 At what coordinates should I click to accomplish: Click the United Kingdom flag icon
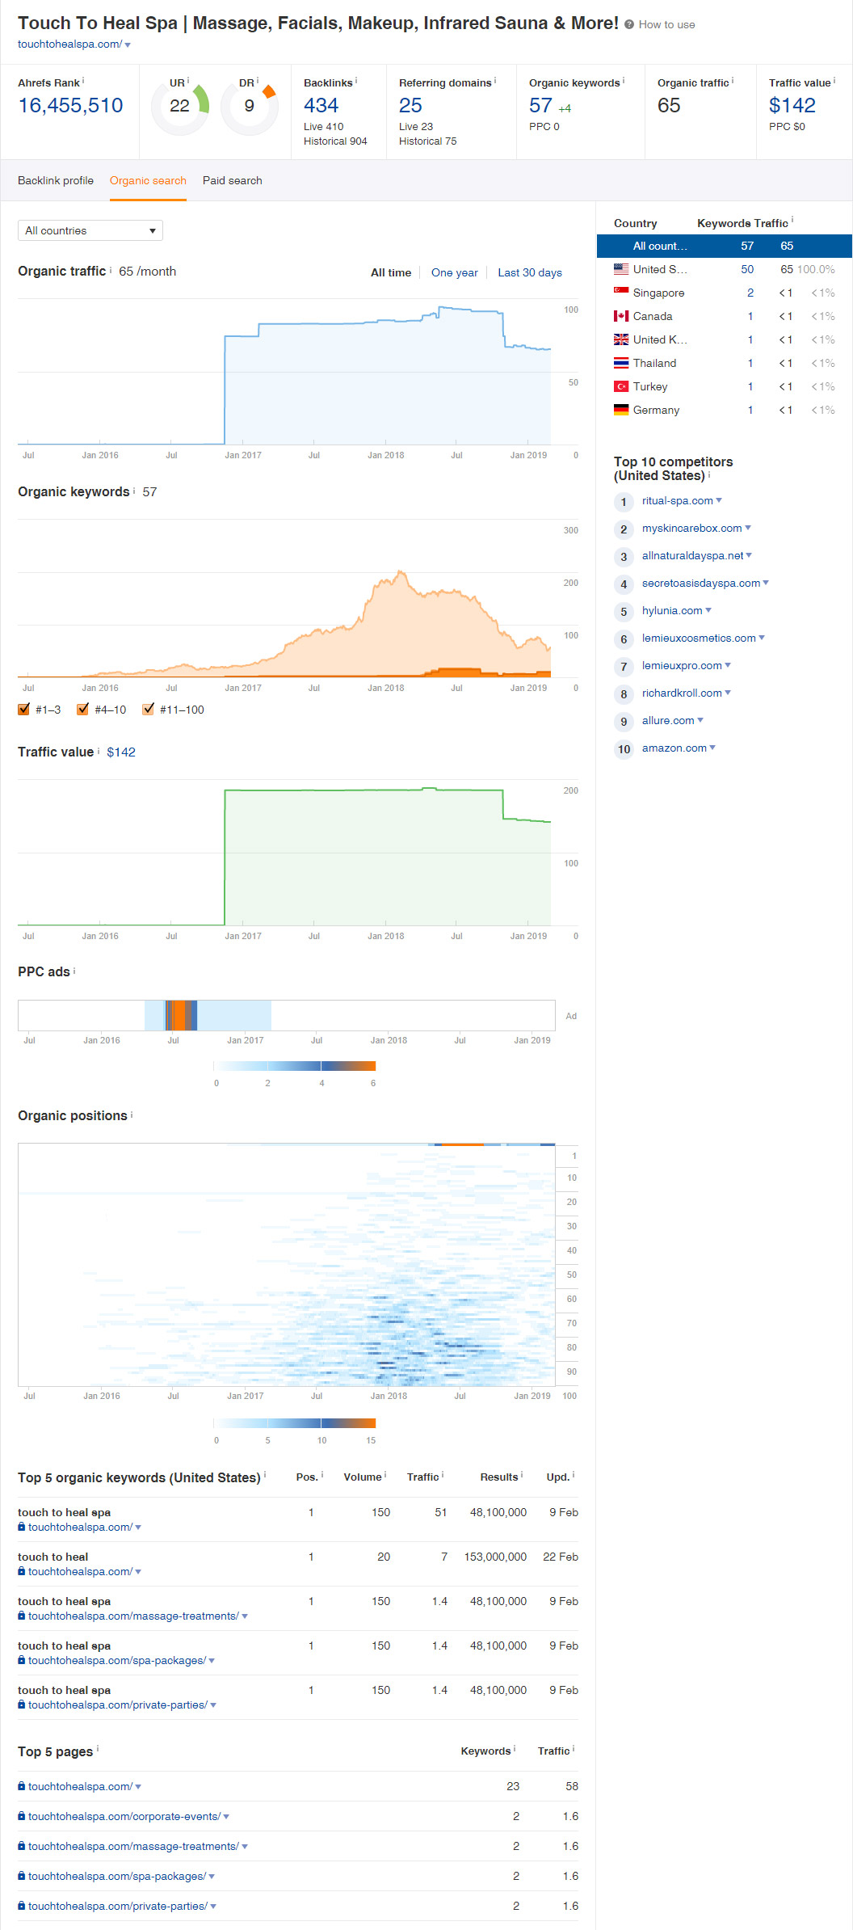tap(621, 339)
